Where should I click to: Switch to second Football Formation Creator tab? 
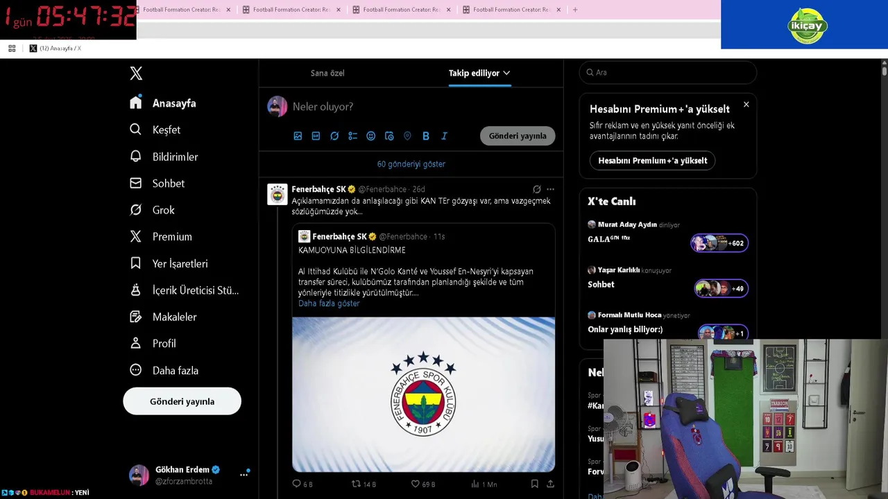click(x=291, y=10)
